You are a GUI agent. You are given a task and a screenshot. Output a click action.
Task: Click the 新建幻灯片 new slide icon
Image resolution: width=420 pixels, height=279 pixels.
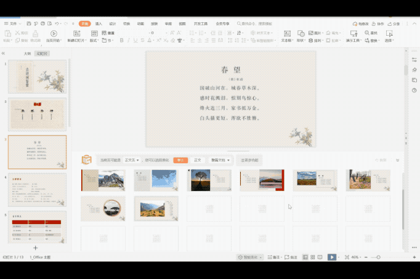[76, 33]
